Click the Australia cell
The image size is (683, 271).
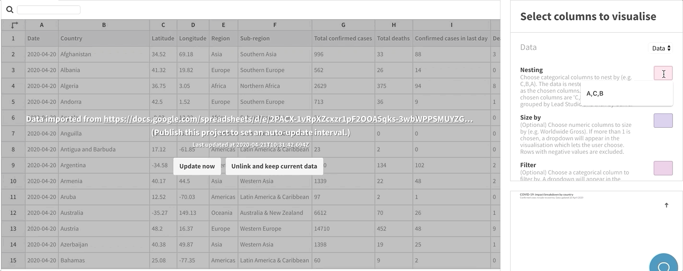click(x=104, y=213)
